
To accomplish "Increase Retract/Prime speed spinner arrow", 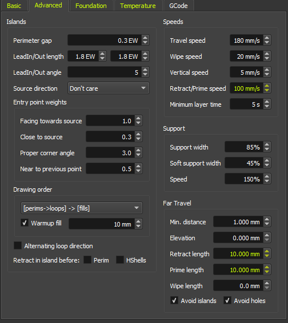I will point(267,86).
